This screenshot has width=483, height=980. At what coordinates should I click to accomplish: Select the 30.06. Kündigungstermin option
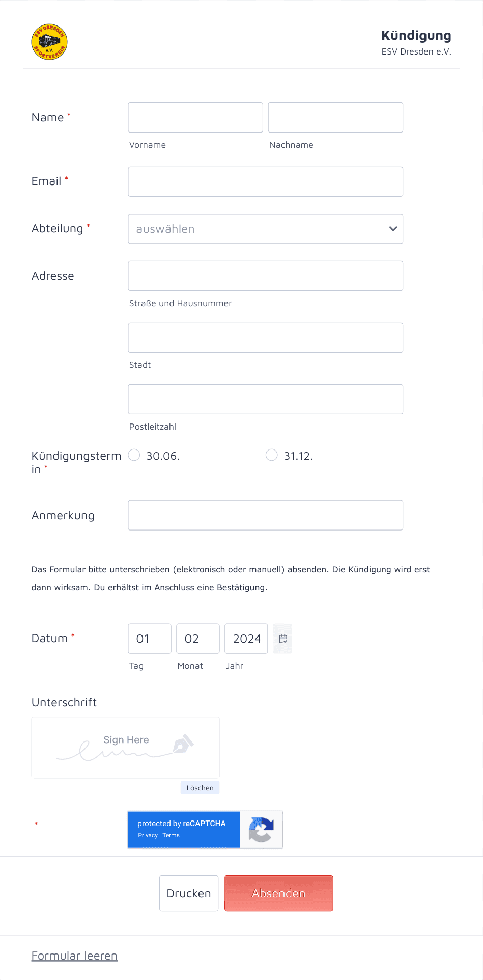134,455
